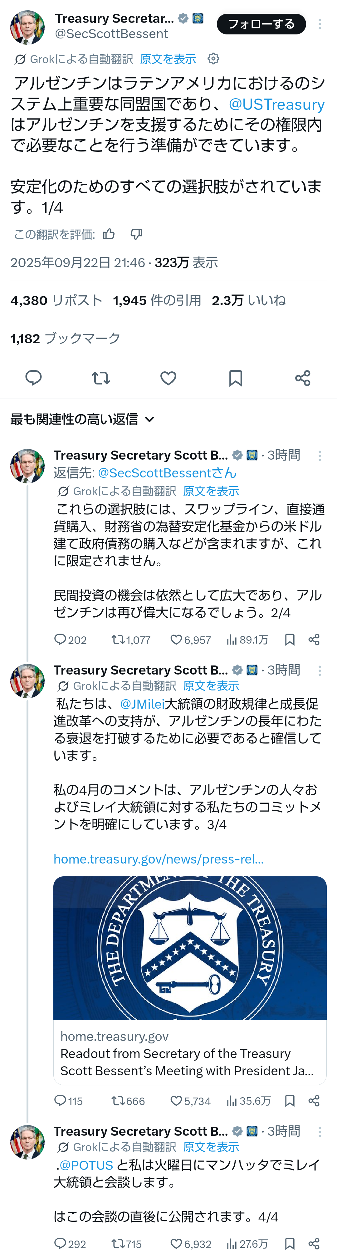Like the 2/4 reply with 6,957 likes

[176, 640]
